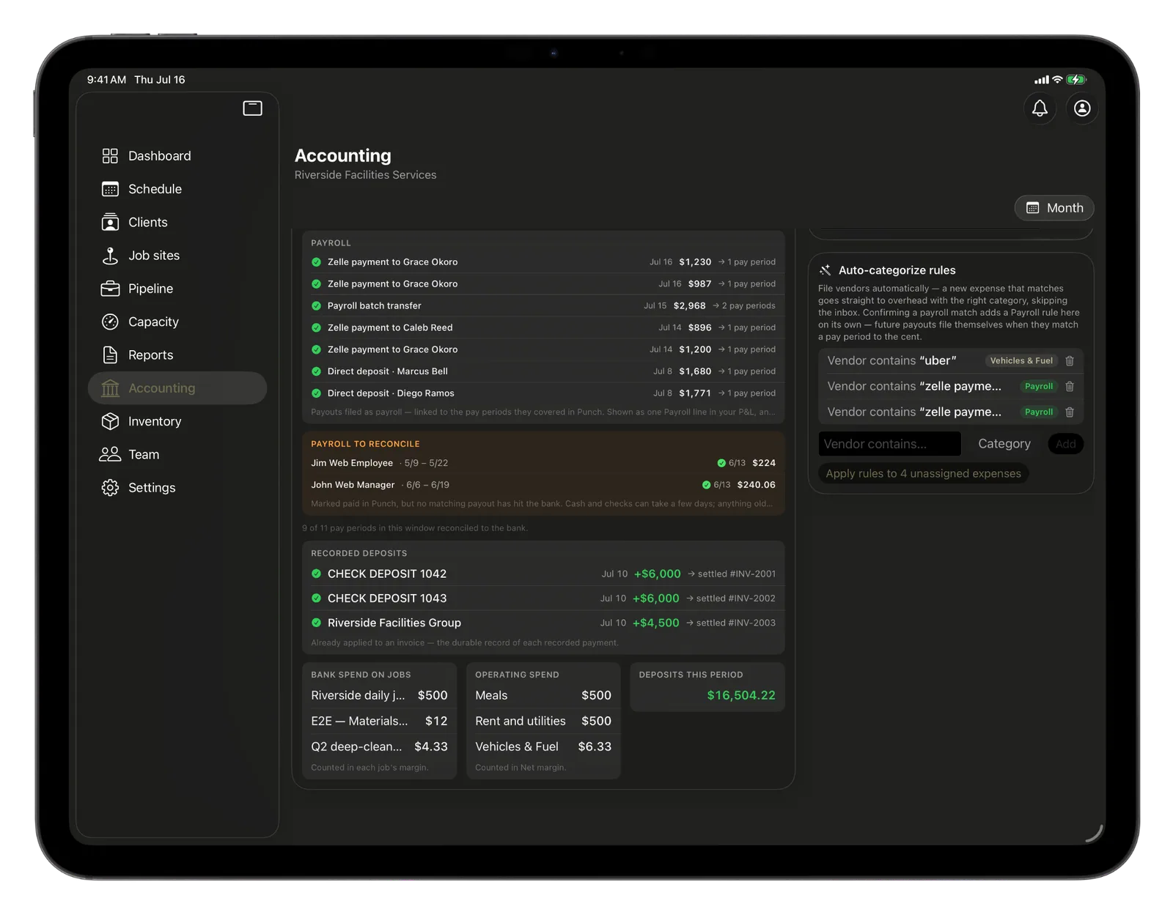Select Direct deposit · Diego Ramos row
The image size is (1173, 912).
[543, 393]
